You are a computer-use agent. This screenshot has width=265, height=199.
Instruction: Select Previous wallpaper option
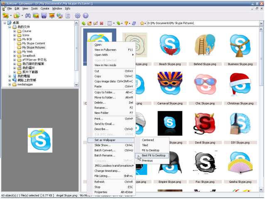pyautogui.click(x=152, y=161)
